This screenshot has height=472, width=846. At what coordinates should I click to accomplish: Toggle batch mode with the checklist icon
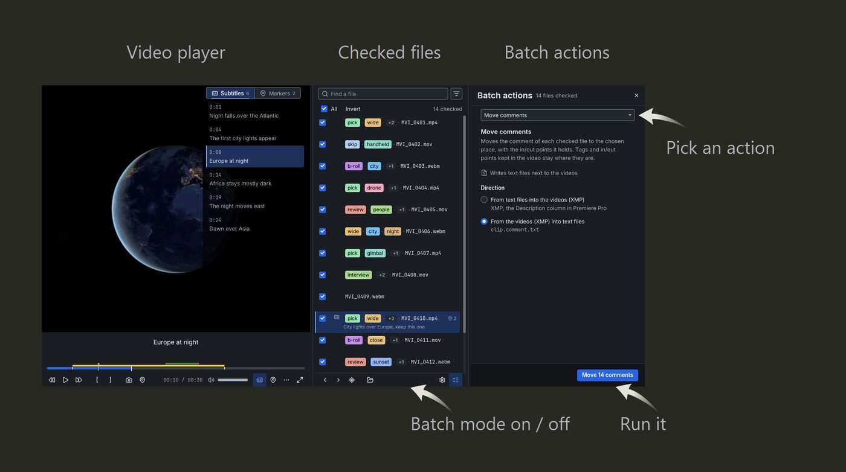(456, 380)
